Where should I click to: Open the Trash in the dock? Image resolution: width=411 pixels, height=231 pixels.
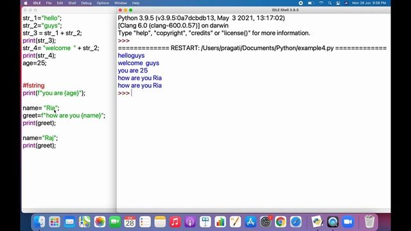click(369, 222)
